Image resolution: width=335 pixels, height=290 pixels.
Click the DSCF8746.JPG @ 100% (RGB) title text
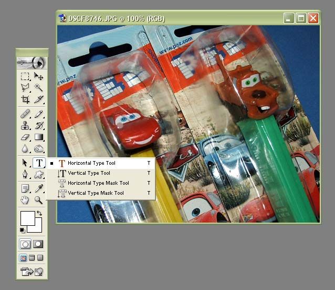point(117,18)
